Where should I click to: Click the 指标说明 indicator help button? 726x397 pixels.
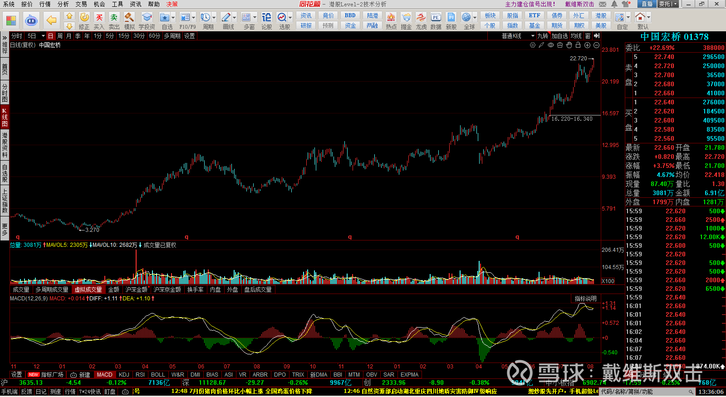[x=586, y=299]
